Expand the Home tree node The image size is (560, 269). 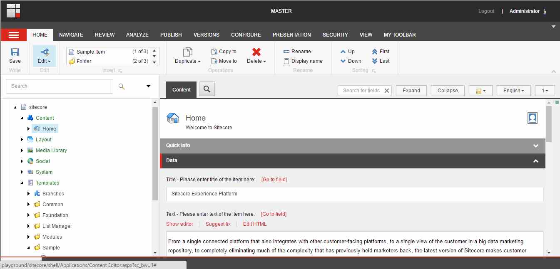coord(29,129)
